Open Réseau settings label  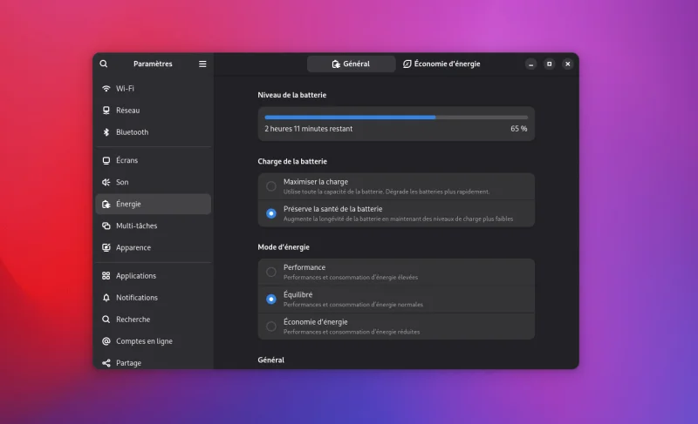tap(127, 110)
